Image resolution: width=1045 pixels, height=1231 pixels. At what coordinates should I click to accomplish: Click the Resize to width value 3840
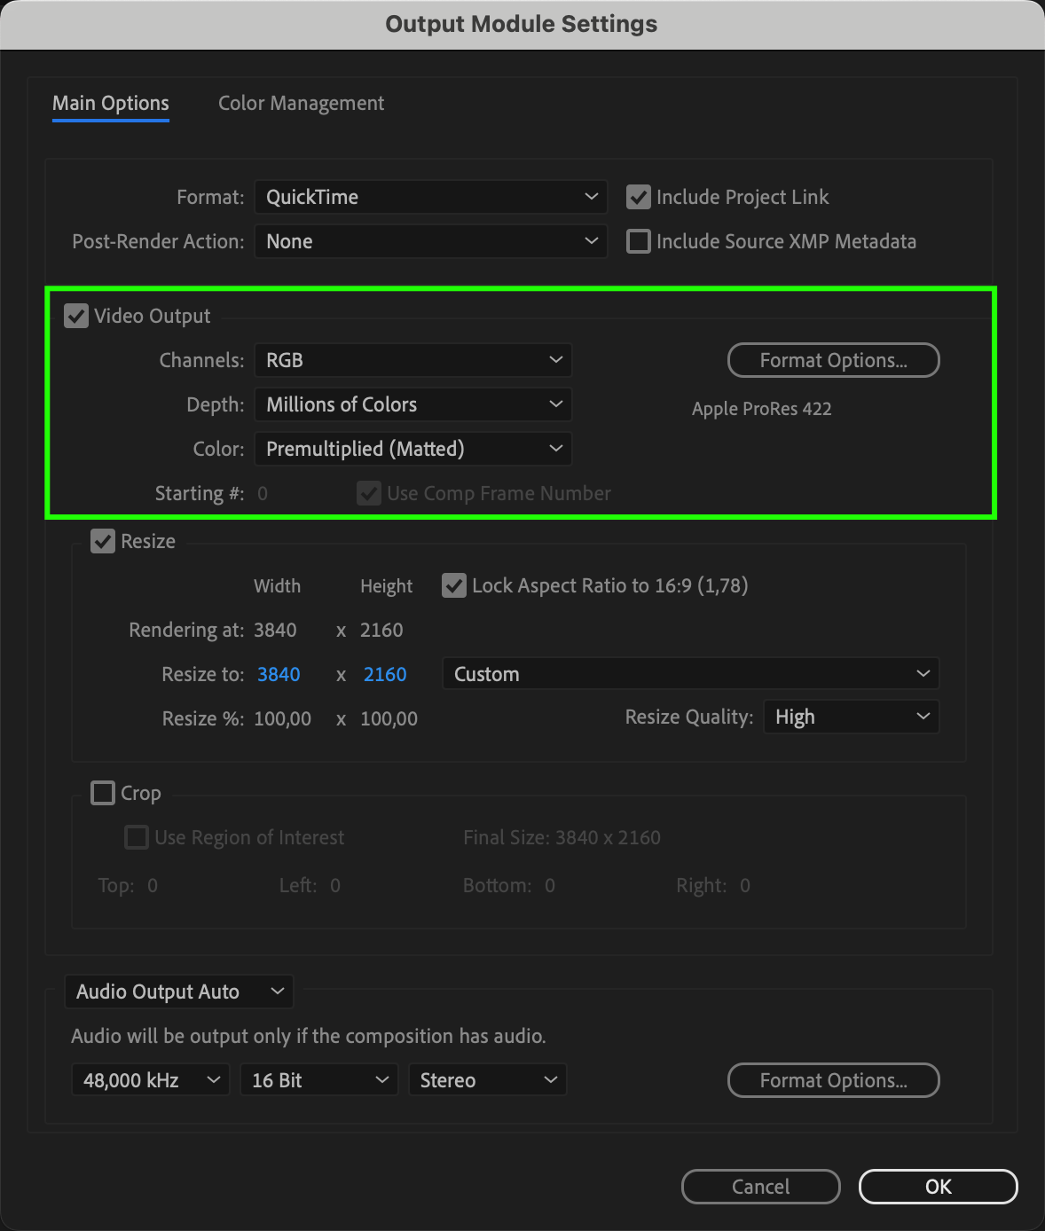[x=279, y=674]
